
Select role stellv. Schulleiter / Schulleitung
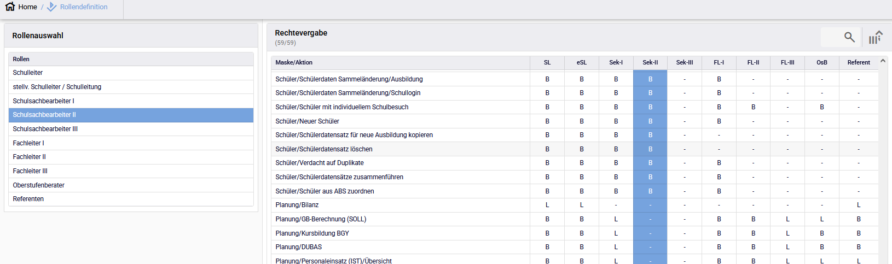click(x=57, y=87)
